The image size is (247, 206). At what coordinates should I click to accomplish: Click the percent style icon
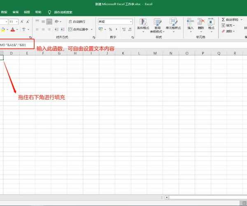pos(110,29)
